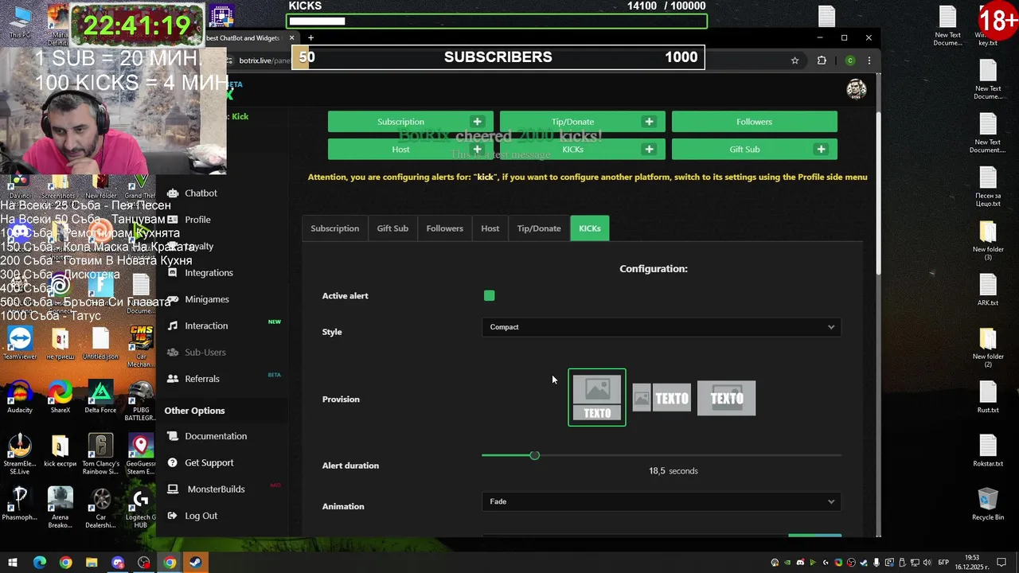Switch to the Subscription tab
Viewport: 1019px width, 573px height.
click(334, 228)
